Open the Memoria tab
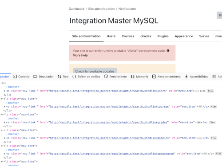The height and width of the screenshot is (166, 222). click(x=139, y=77)
